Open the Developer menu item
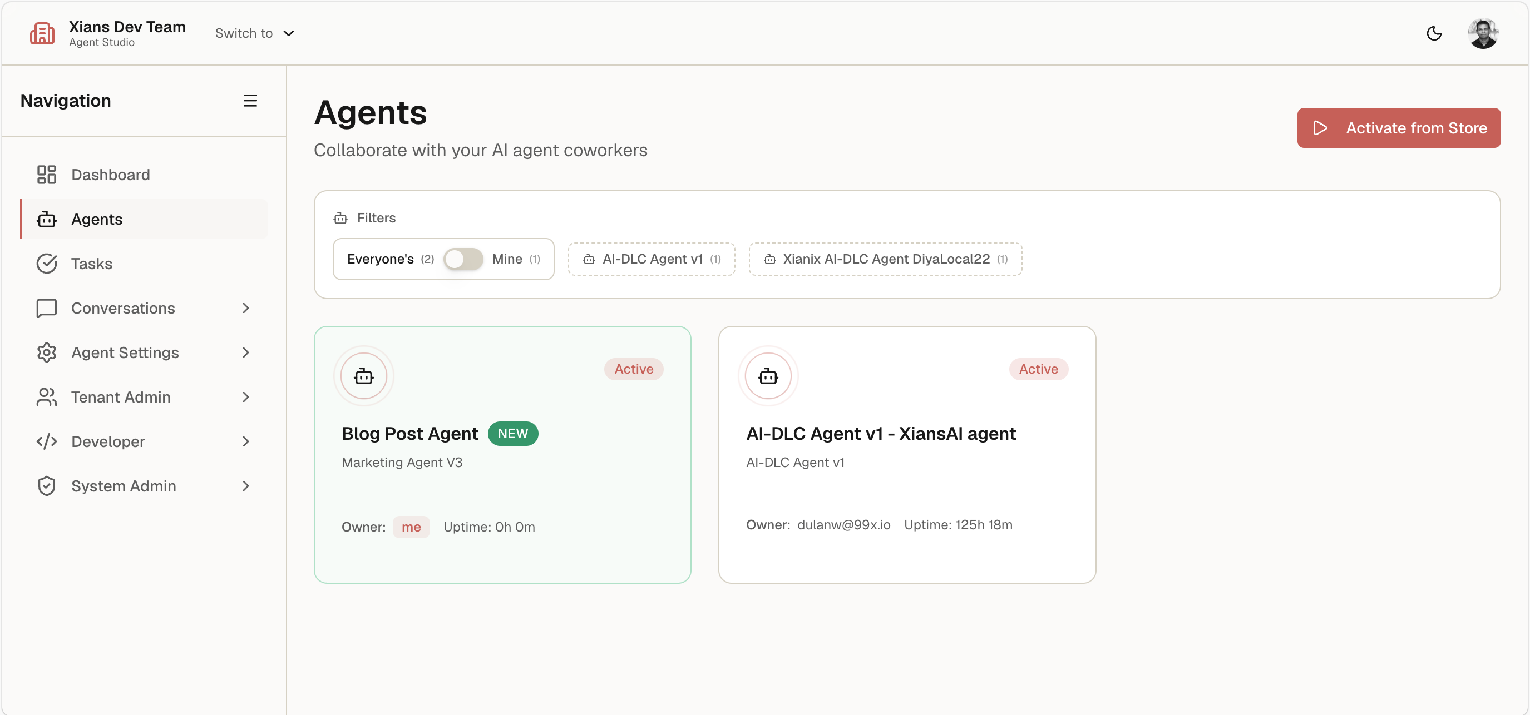This screenshot has width=1530, height=715. (x=144, y=441)
